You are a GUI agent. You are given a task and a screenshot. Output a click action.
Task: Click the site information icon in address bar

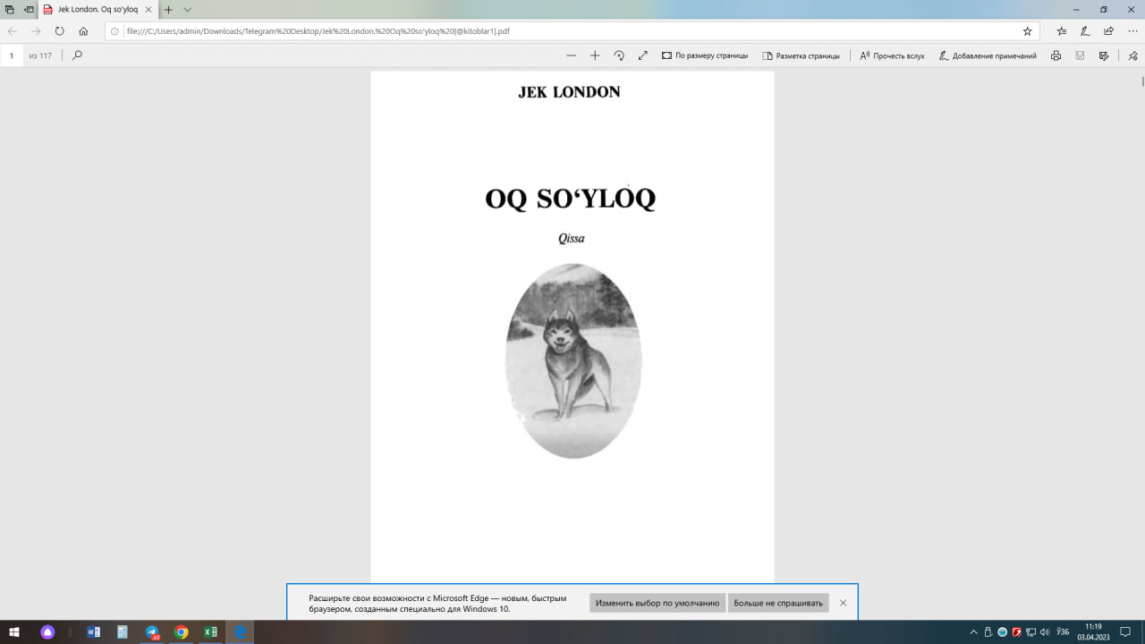pyautogui.click(x=114, y=30)
